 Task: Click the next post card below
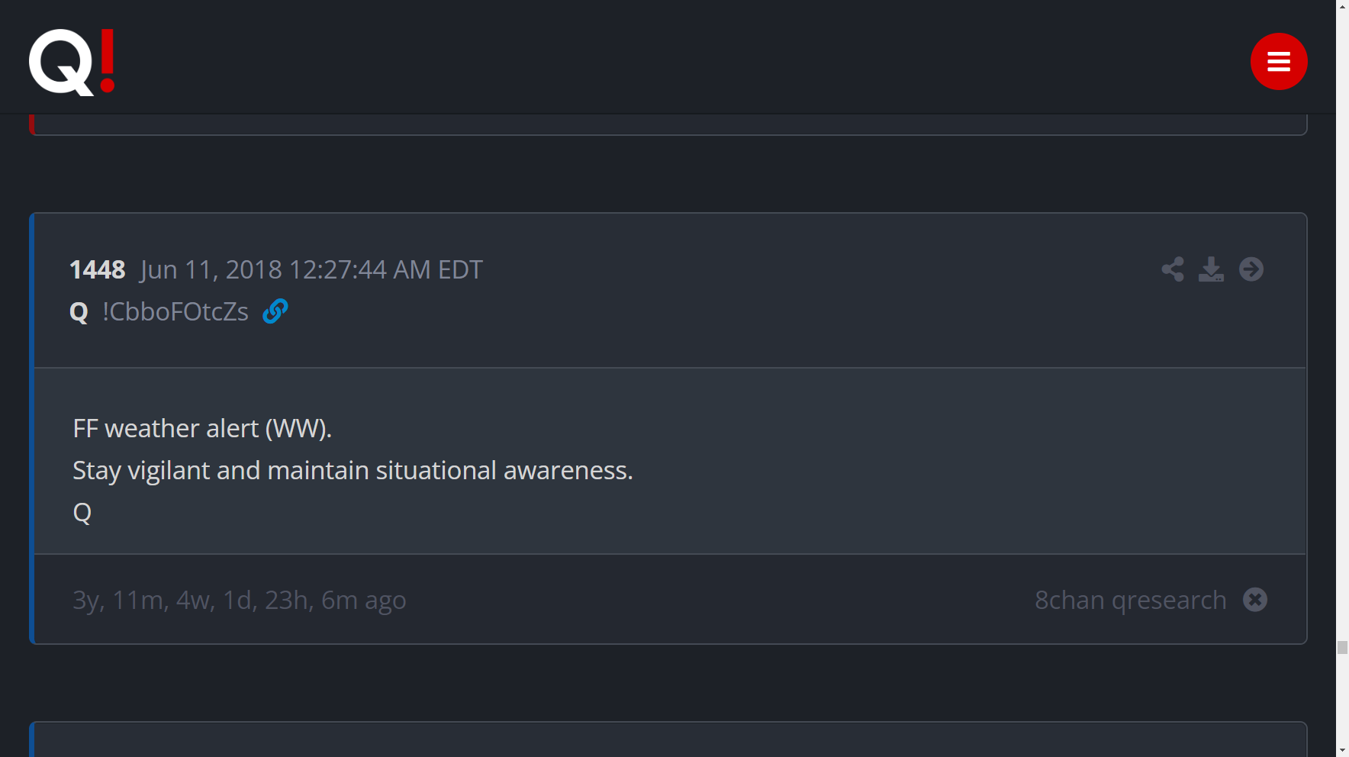pyautogui.click(x=668, y=739)
